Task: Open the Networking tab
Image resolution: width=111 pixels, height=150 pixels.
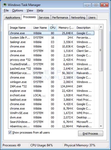Action: (78, 17)
